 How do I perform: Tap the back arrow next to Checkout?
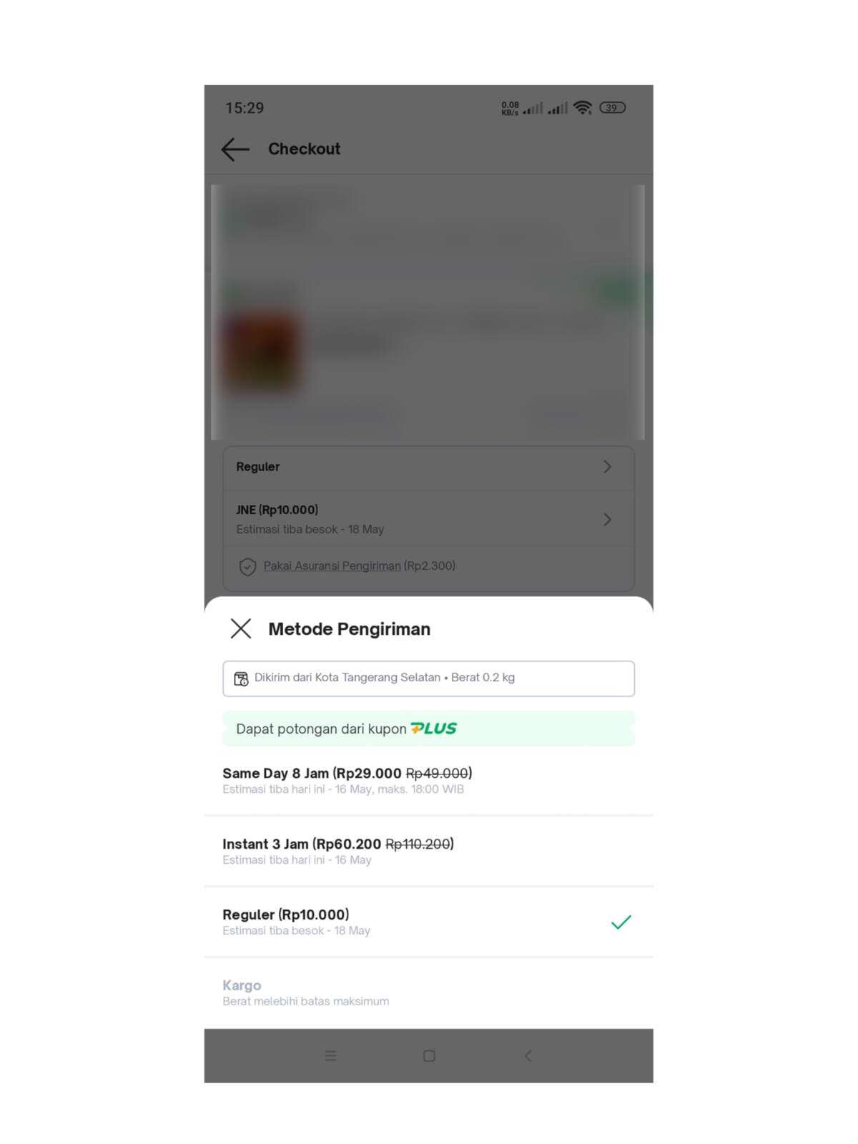pyautogui.click(x=235, y=149)
